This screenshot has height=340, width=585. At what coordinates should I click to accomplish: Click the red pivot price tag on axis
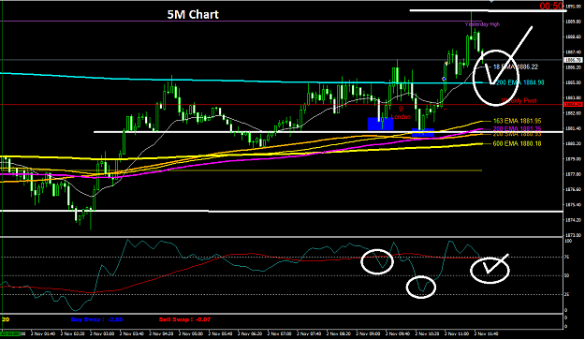(573, 105)
